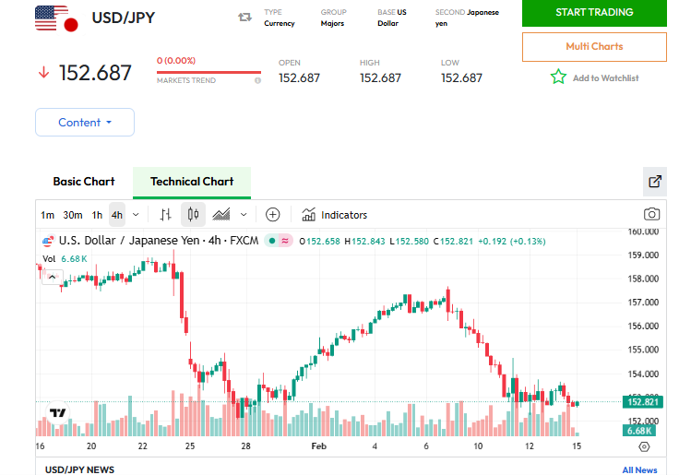Switch to 30m timeframe
Viewport: 679px width, 475px height.
(73, 215)
